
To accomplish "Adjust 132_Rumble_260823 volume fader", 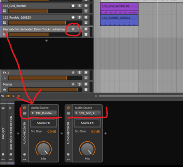I will click(45, 23).
